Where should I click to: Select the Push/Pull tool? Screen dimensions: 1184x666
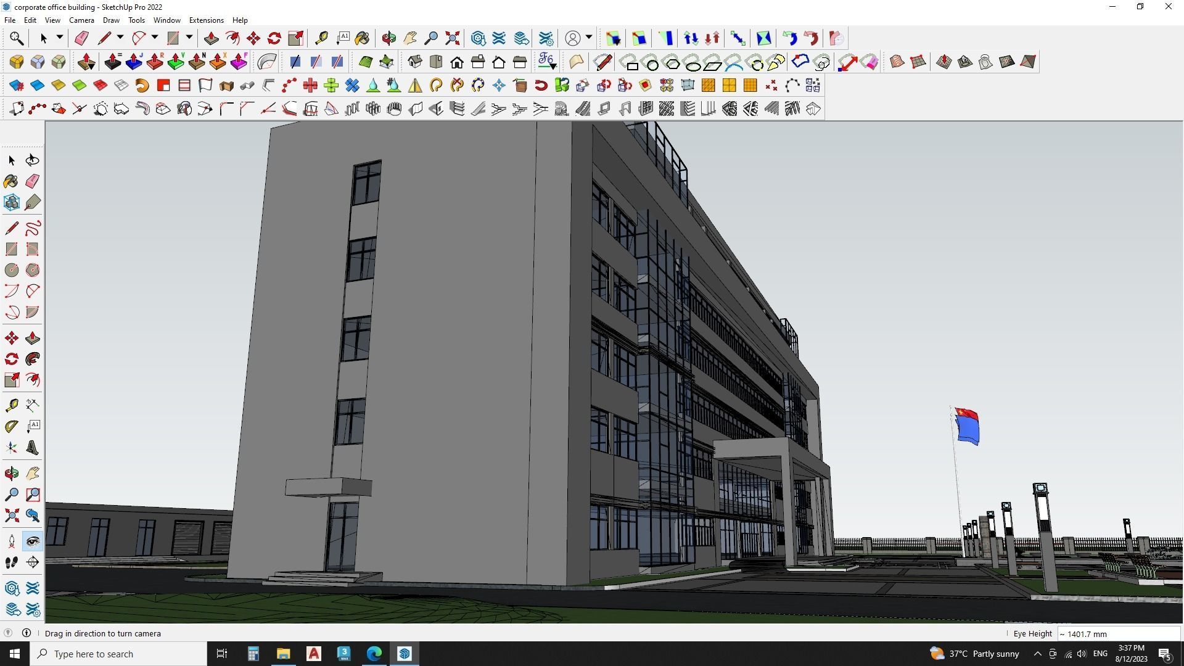point(33,337)
